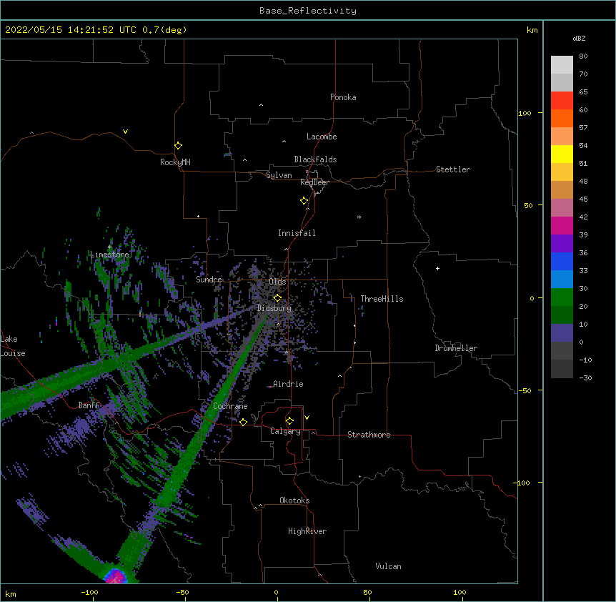Click the Lacombe town label
Viewport: 616px width, 602px height.
(322, 137)
